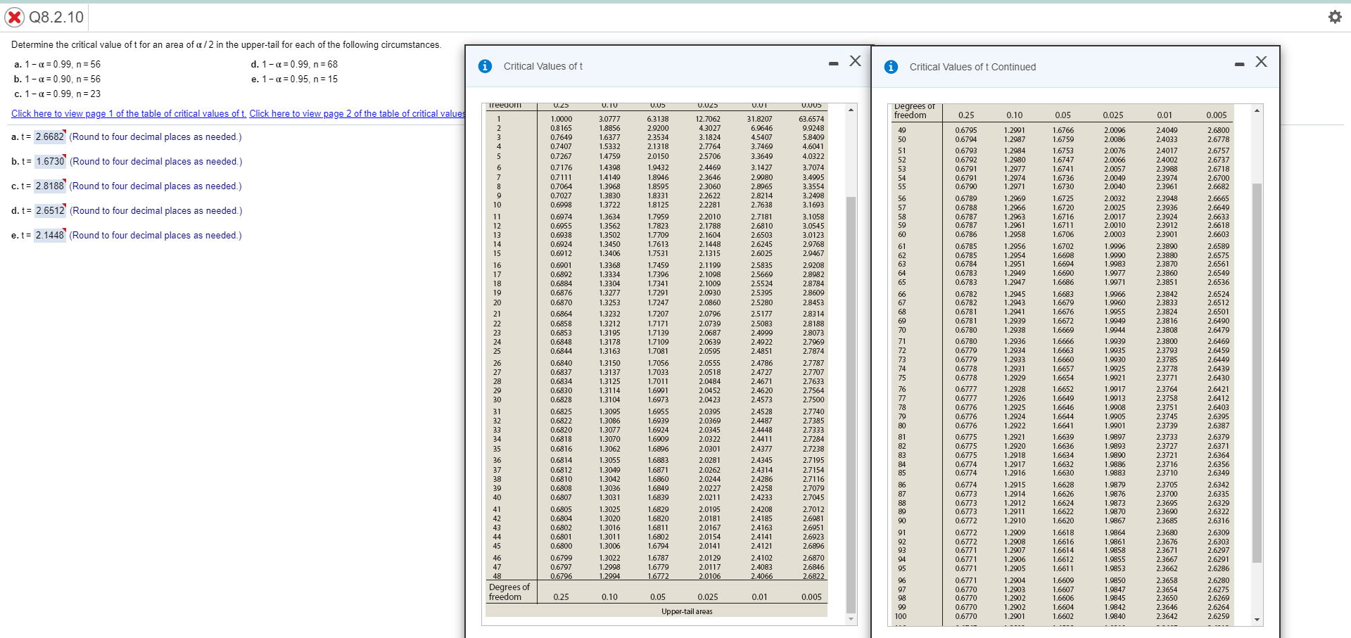Click the 0.01 column header in the Continued table

tap(1165, 115)
